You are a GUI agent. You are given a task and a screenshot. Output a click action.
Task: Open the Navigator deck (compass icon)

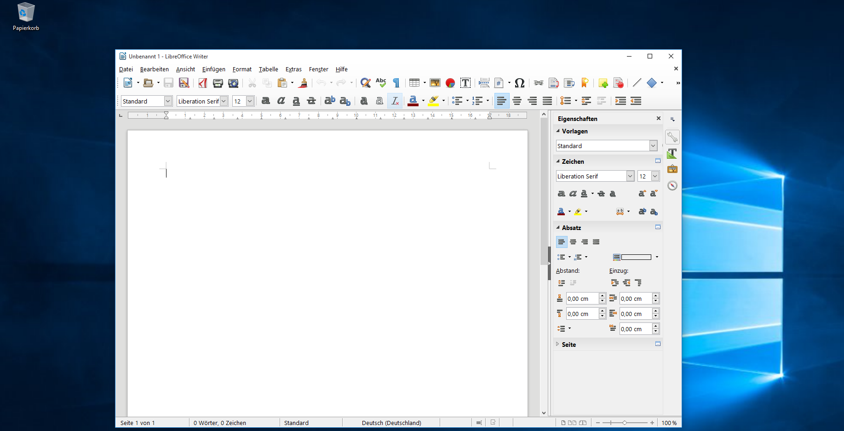[x=672, y=185]
